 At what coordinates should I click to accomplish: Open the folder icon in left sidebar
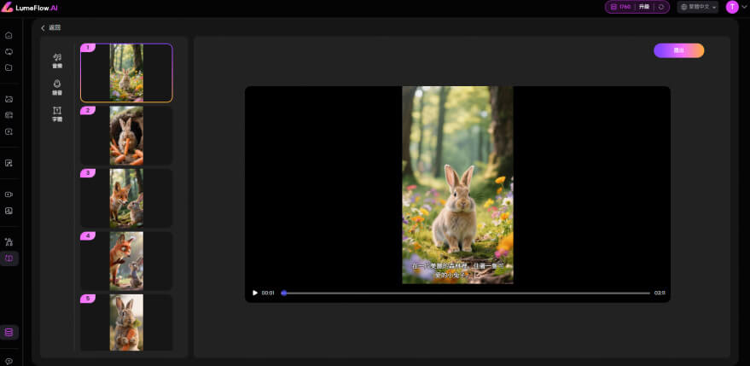(x=9, y=67)
